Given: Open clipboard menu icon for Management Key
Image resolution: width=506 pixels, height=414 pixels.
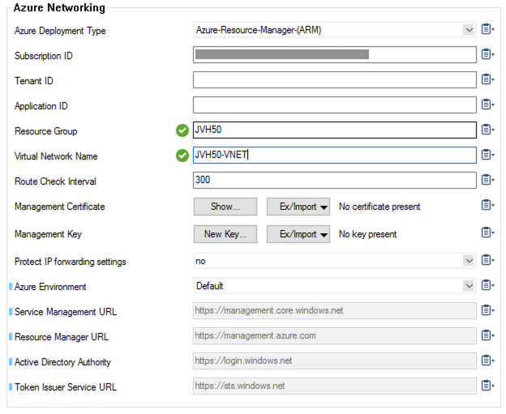Looking at the screenshot, I should 487,233.
